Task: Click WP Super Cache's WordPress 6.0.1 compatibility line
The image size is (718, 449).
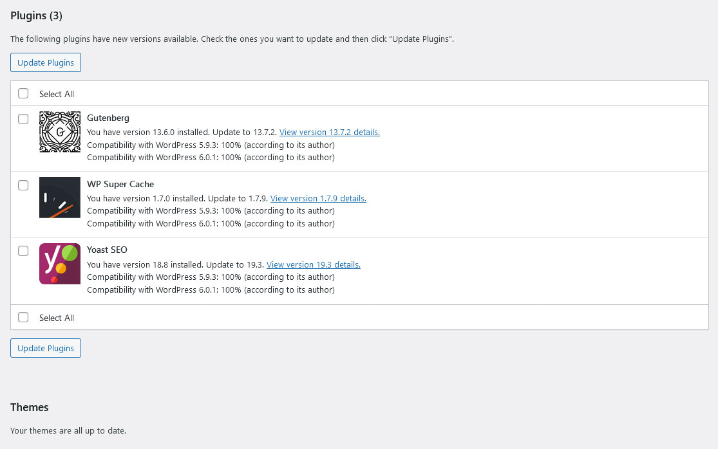Action: (211, 224)
